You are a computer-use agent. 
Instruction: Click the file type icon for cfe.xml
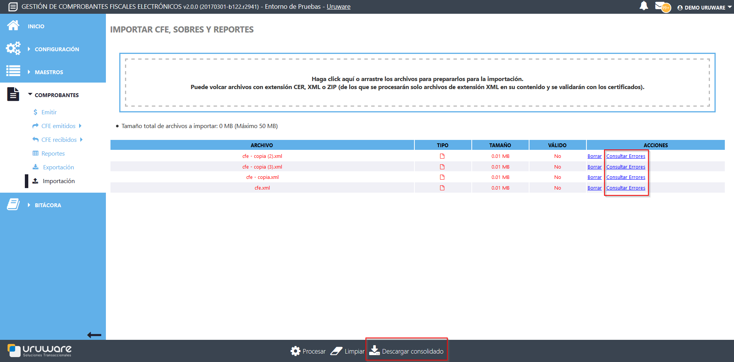442,188
